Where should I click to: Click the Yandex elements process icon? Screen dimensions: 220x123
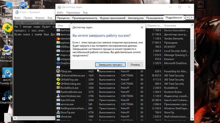pos(58,39)
